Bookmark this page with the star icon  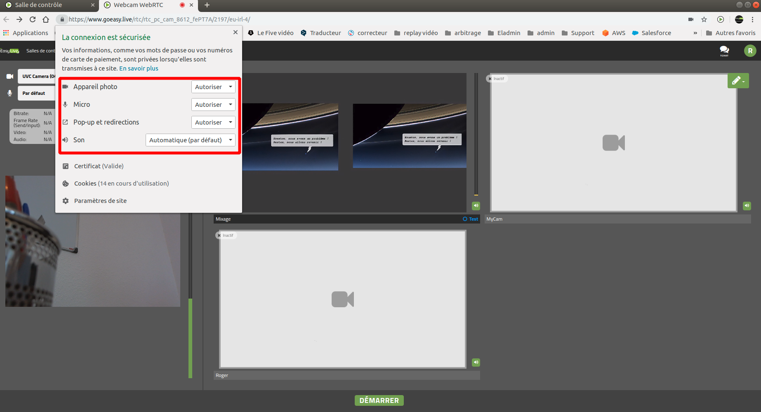704,19
